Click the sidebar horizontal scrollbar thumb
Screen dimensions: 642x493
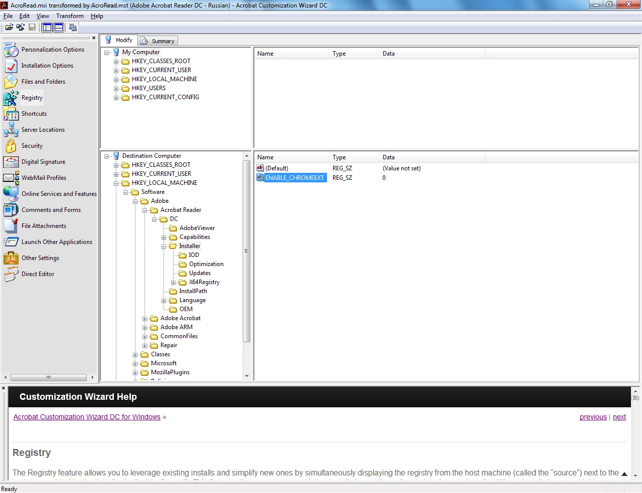[x=48, y=377]
